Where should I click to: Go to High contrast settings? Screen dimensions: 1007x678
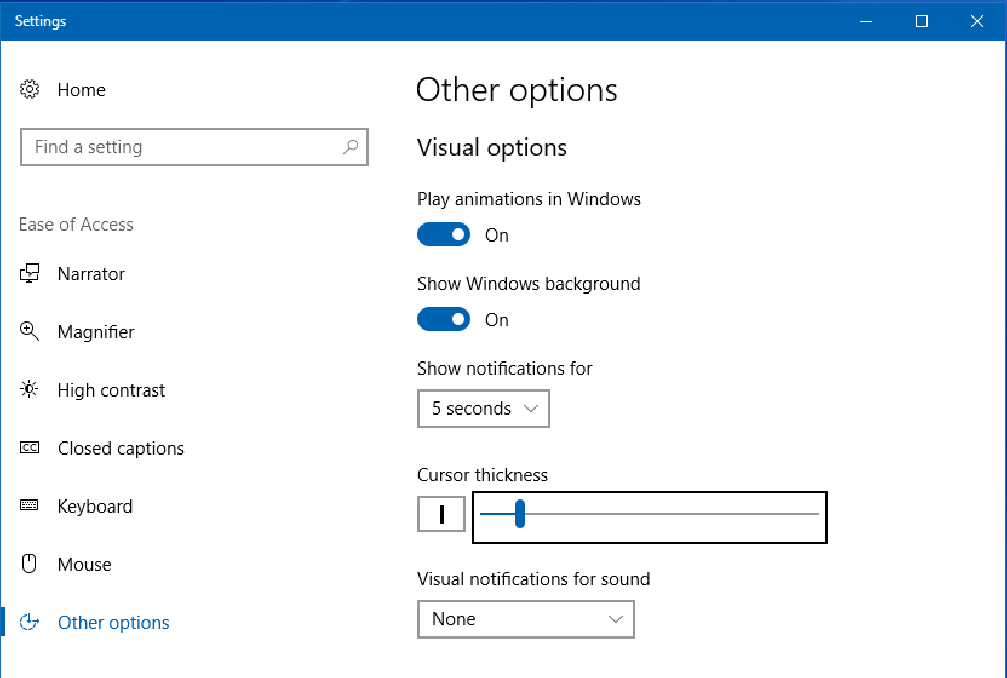(x=111, y=390)
